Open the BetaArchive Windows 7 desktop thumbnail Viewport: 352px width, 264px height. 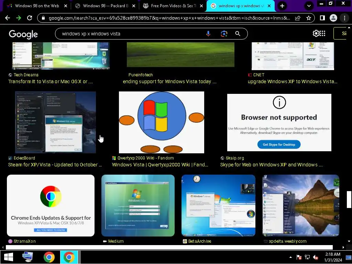(x=218, y=206)
